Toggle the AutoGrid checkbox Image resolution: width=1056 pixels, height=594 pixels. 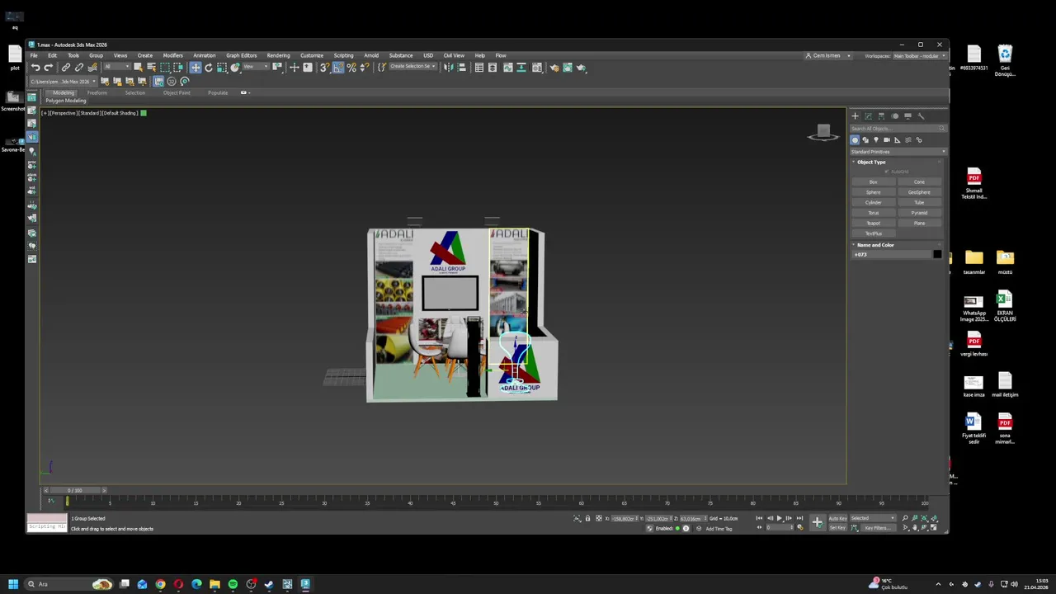pyautogui.click(x=888, y=172)
